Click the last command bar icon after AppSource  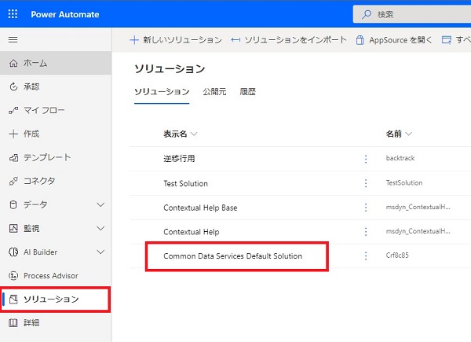pos(447,40)
